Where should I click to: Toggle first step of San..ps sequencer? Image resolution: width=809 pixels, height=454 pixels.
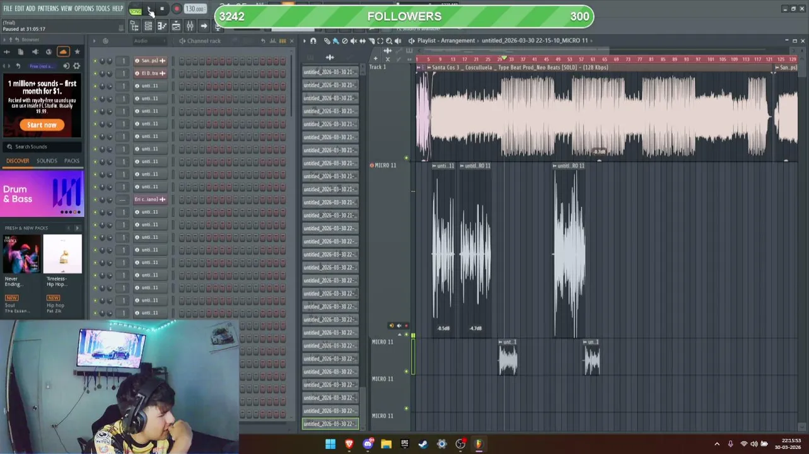click(x=182, y=61)
